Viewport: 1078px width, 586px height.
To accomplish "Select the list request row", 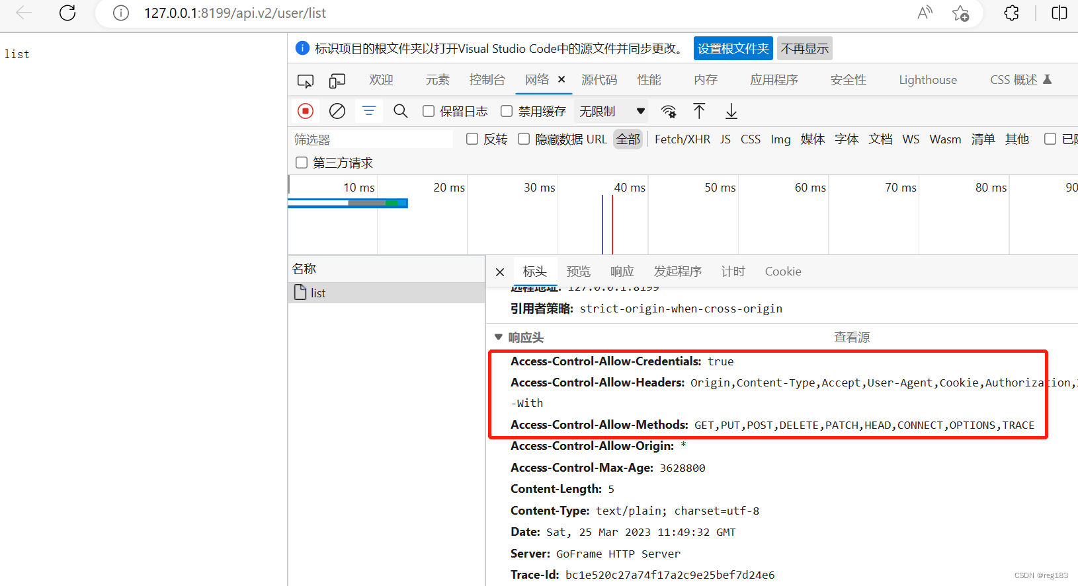I will tap(387, 293).
